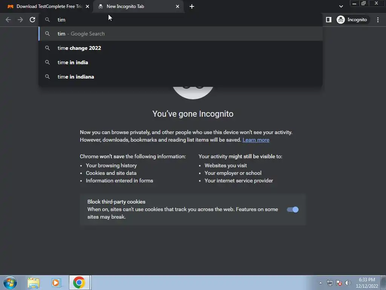Click the 'Block third-party cookies' title
Screen dimensions: 386x290
(x=116, y=202)
